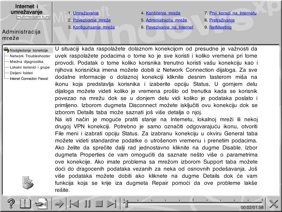Open the glossary book icon
282x212 pixels.
pos(25,203)
